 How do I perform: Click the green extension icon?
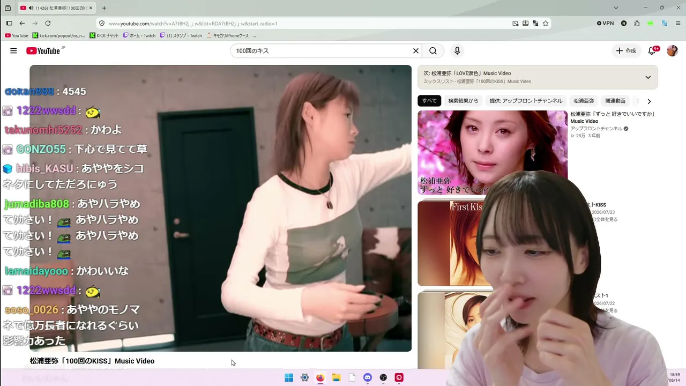[650, 24]
